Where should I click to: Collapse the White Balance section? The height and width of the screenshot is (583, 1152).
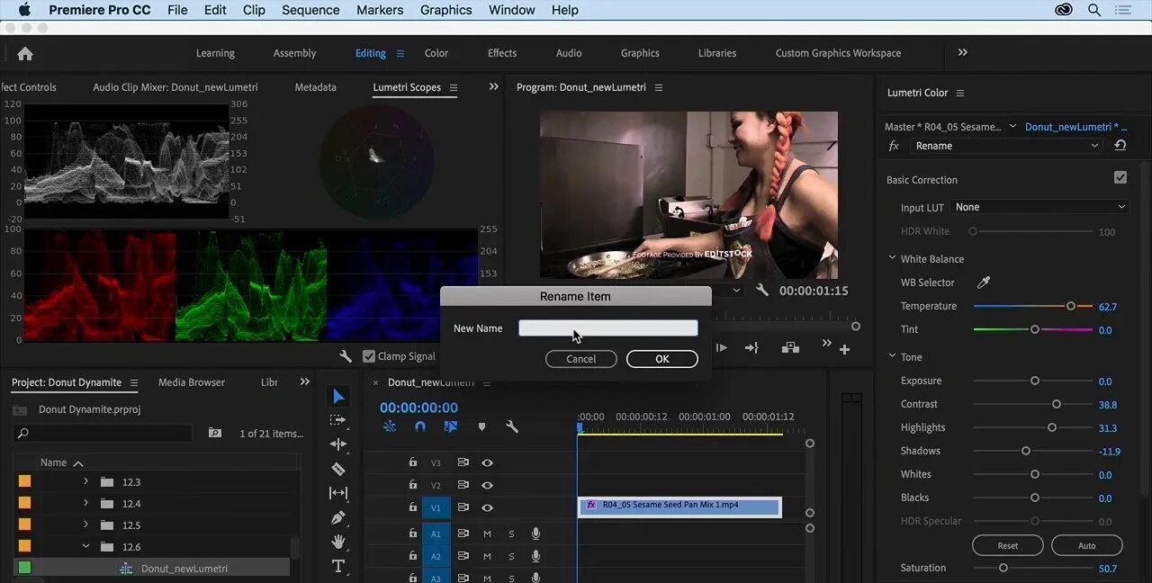point(892,259)
